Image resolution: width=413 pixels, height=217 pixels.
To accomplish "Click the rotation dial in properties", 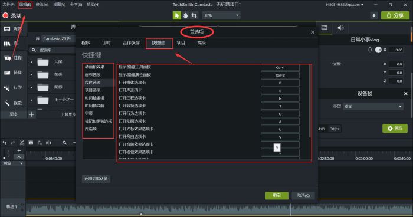I will 378,50.
